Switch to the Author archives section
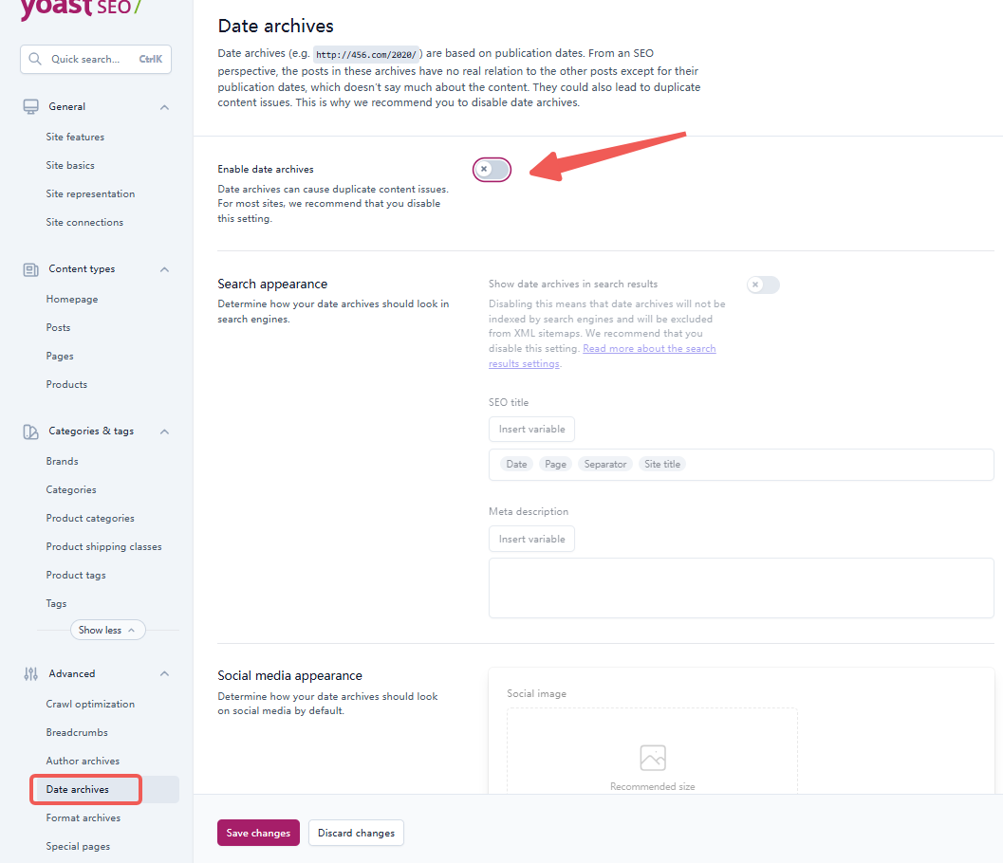The width and height of the screenshot is (1003, 863). (84, 760)
